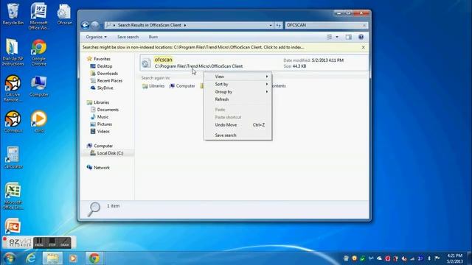This screenshot has height=265, width=472.
Task: Click the Forward arrow in Explorer
Action: [95, 25]
